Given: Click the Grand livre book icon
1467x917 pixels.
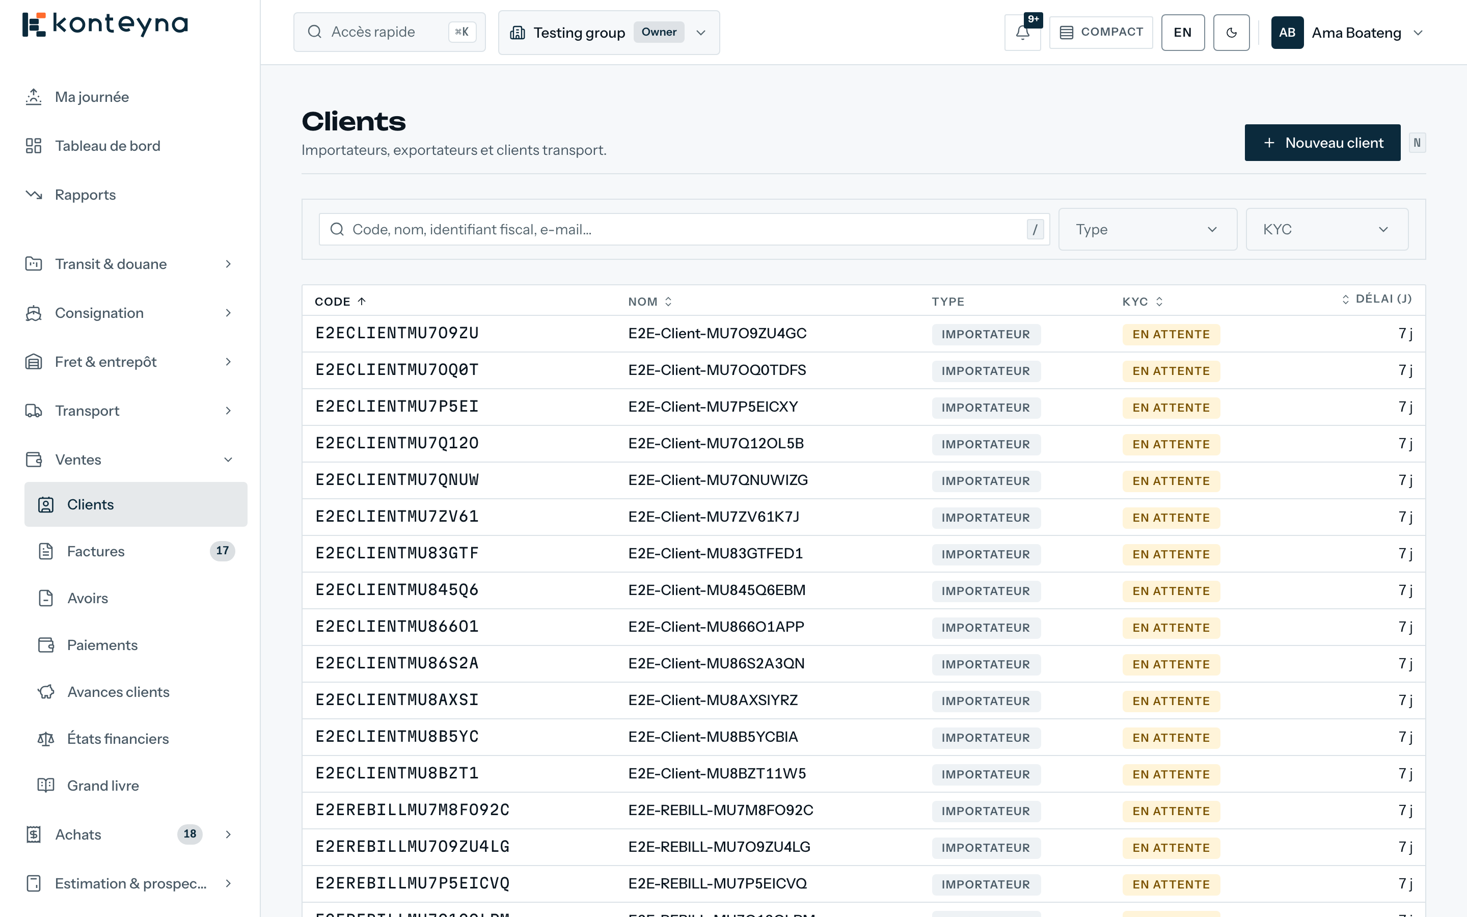Looking at the screenshot, I should [46, 786].
